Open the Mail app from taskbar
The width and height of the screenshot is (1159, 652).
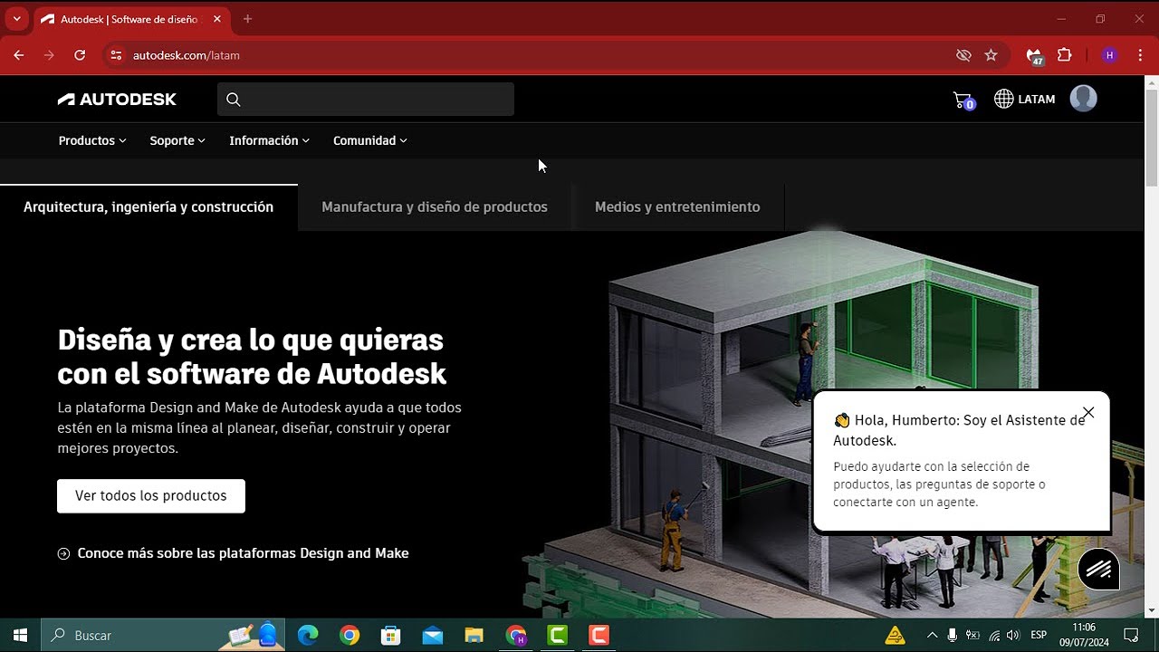click(x=433, y=635)
